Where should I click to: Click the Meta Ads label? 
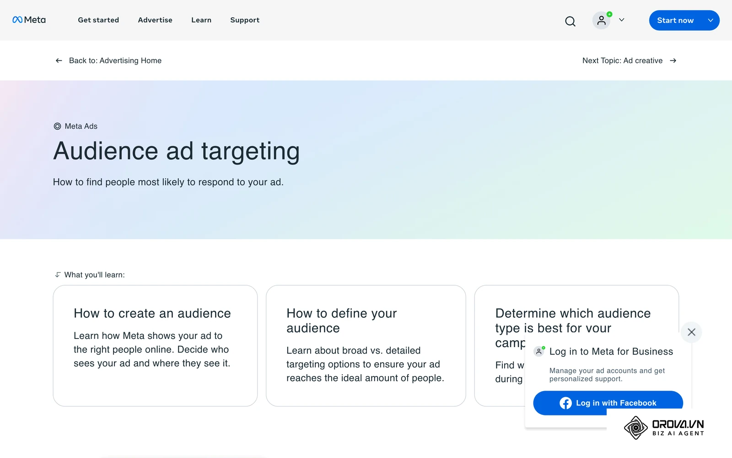point(81,126)
